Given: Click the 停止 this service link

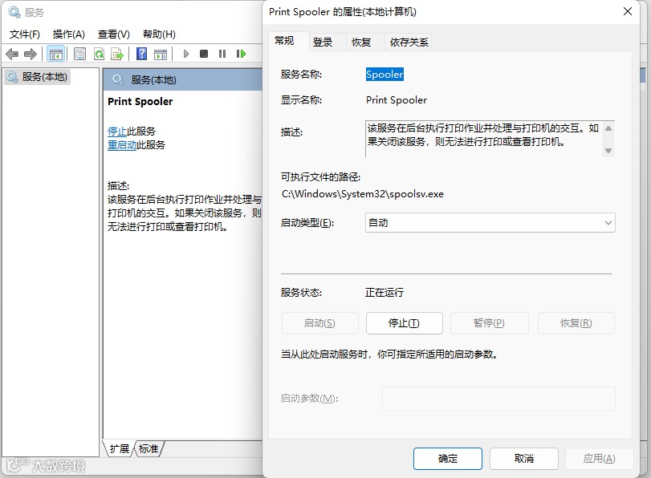Looking at the screenshot, I should pyautogui.click(x=117, y=132).
